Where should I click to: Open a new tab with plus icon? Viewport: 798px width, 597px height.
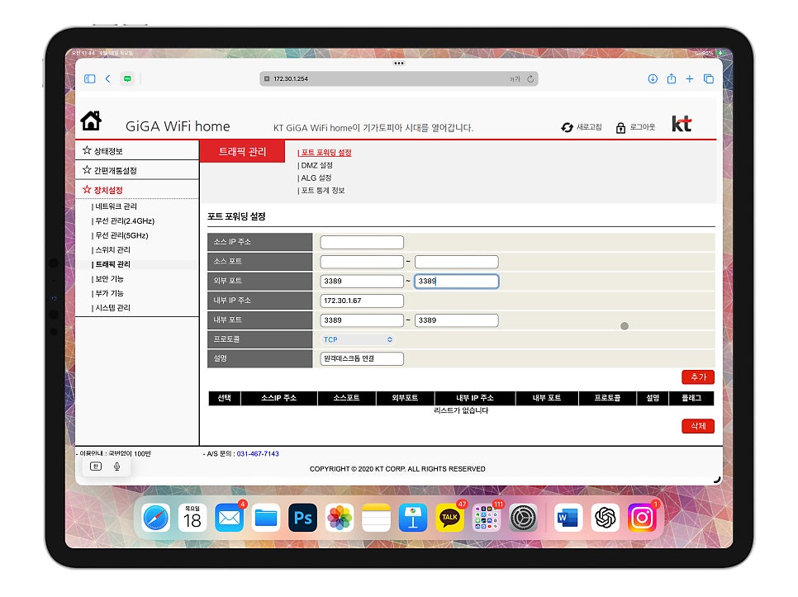click(690, 78)
